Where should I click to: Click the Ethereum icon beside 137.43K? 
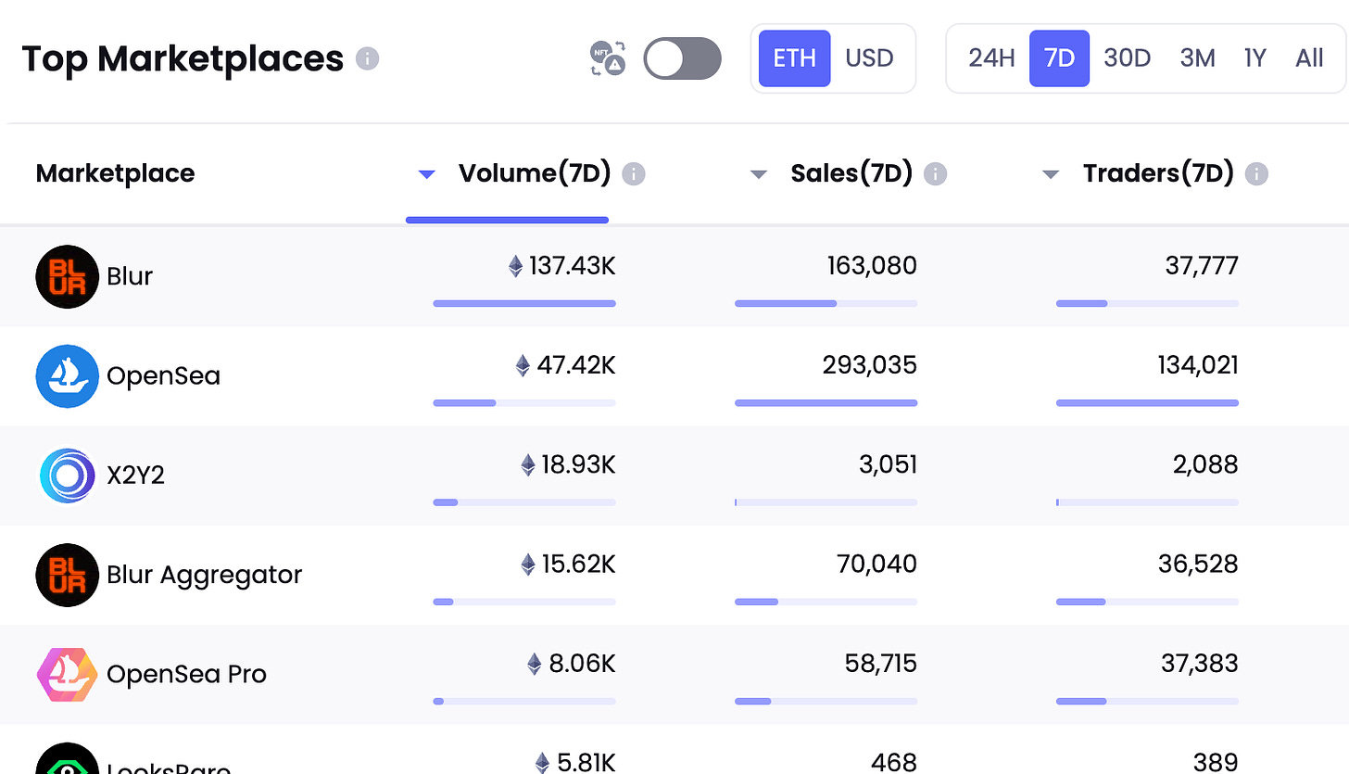coord(516,267)
